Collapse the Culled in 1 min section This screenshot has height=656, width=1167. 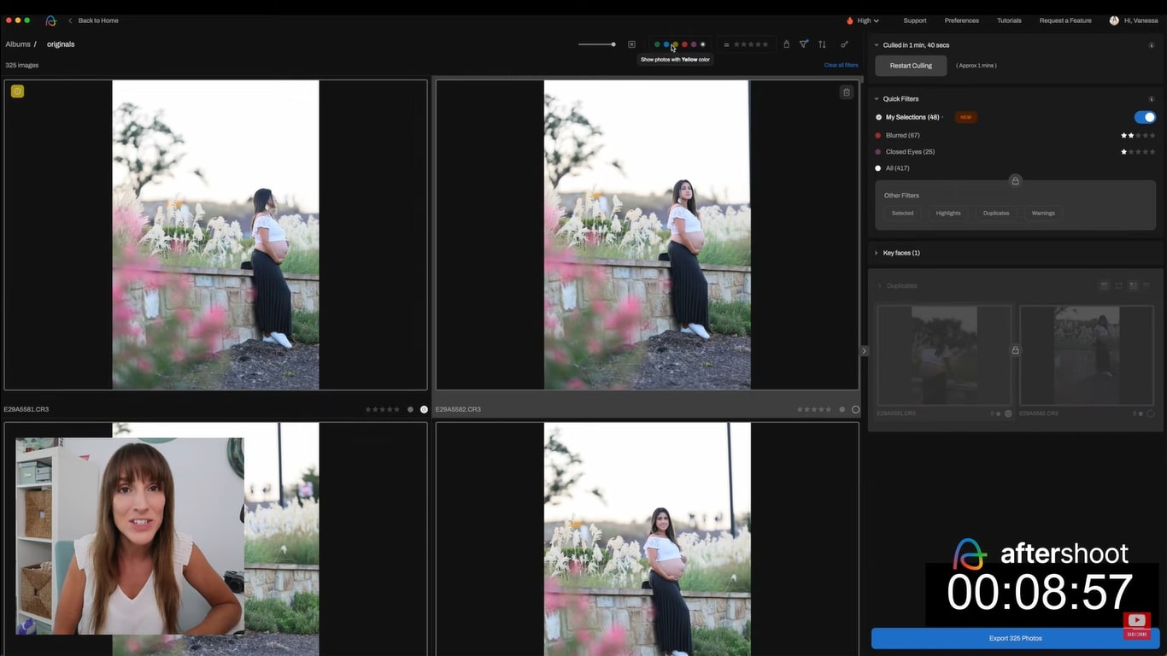pyautogui.click(x=877, y=45)
